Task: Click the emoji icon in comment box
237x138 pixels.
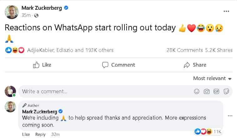Action: [197, 91]
